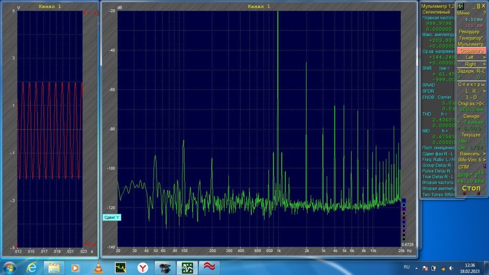Open the top-hat application taskbar icon
The height and width of the screenshot is (275, 489).
click(x=165, y=268)
